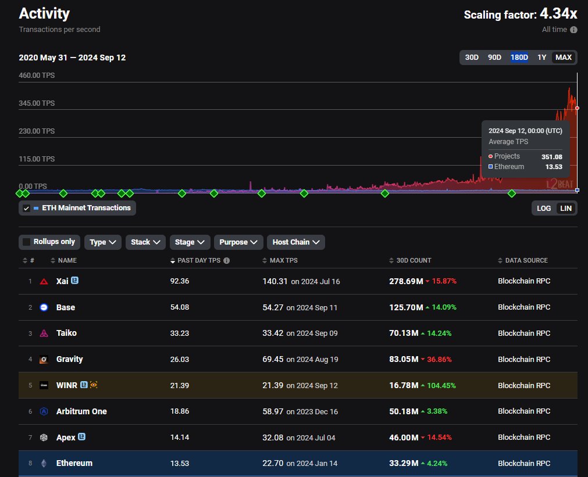Viewport: 588px width, 477px height.
Task: Click Taiko's Blockchain RPC data source
Action: click(x=524, y=333)
